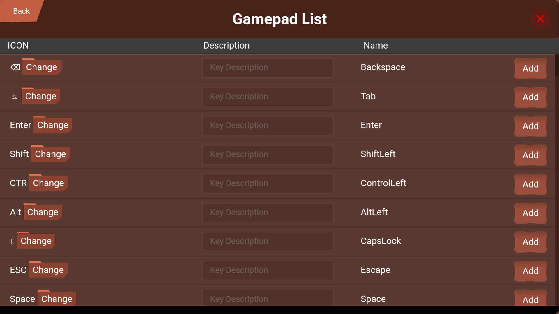The height and width of the screenshot is (314, 559).
Task: Click the red close X icon
Action: (540, 19)
